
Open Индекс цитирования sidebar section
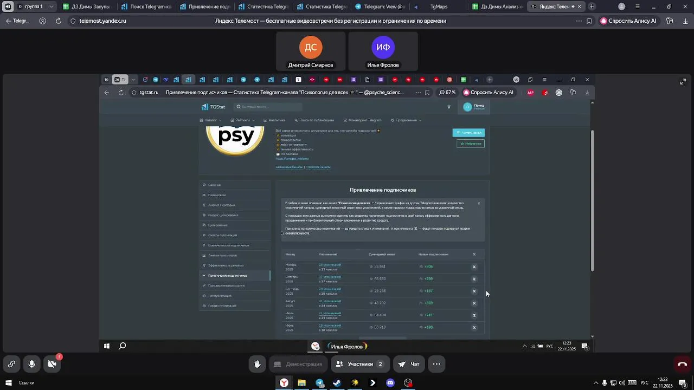235,215
